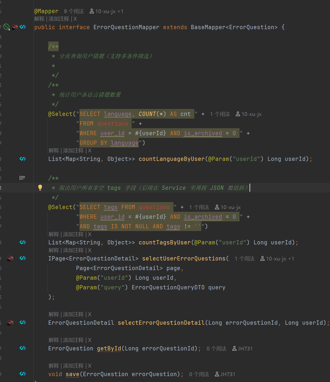This screenshot has height=382, width=330.
Task: Click the 'GROUP BY language' SQL line
Action: [x=109, y=143]
